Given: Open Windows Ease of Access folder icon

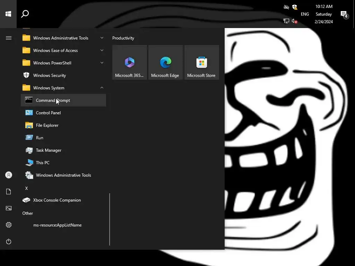Looking at the screenshot, I should tap(26, 50).
